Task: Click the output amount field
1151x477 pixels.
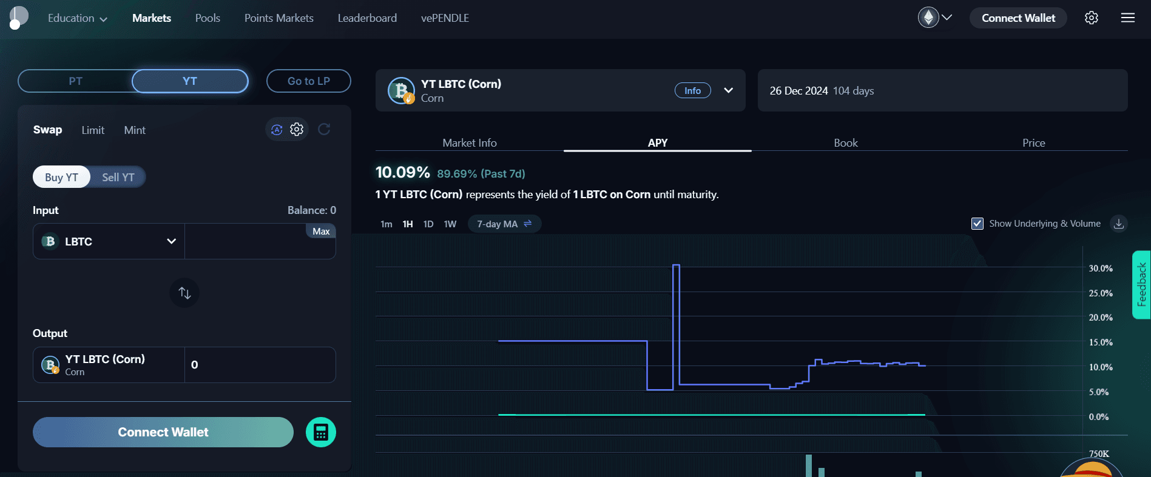Action: point(260,365)
